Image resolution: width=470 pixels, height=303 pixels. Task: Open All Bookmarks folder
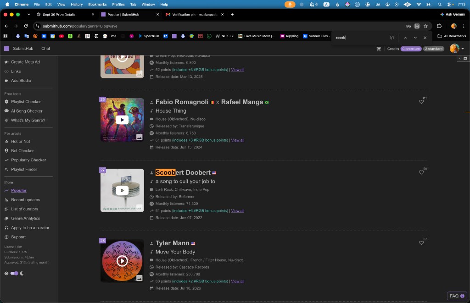coord(452,36)
